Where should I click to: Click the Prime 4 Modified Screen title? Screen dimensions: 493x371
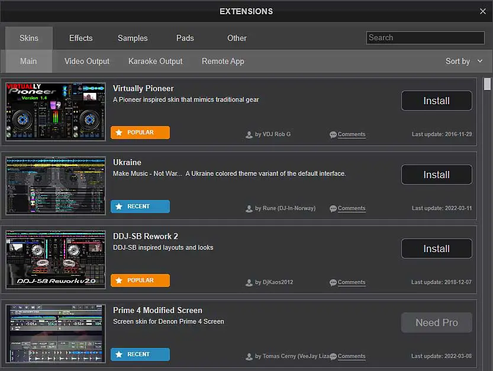[x=157, y=310]
